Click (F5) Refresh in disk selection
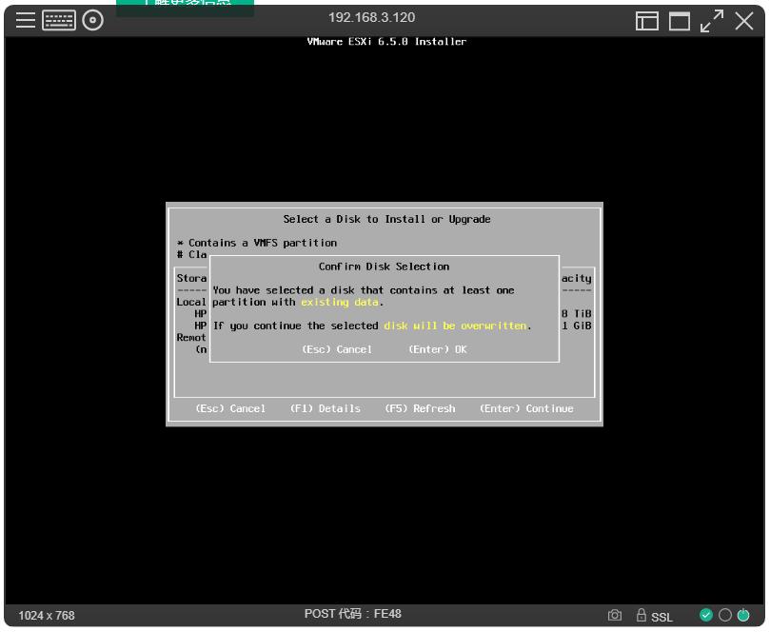The image size is (770, 632). 420,408
